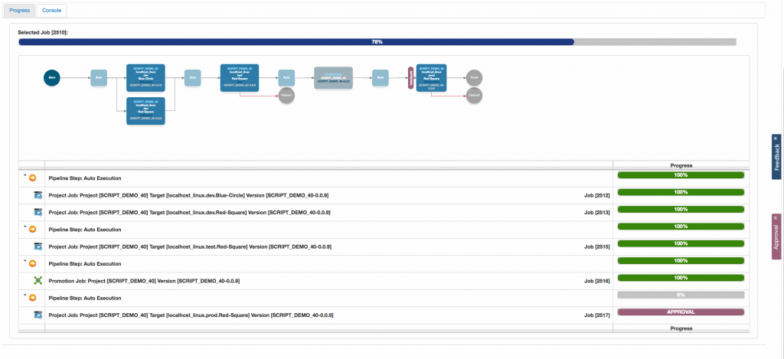Click the project job icon for Job [2513]

click(x=38, y=213)
